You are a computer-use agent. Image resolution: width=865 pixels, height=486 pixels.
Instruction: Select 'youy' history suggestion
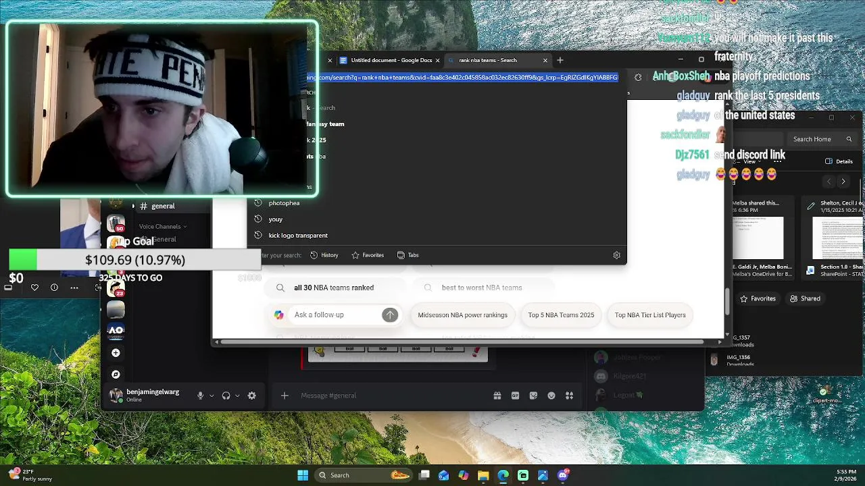[x=276, y=219]
